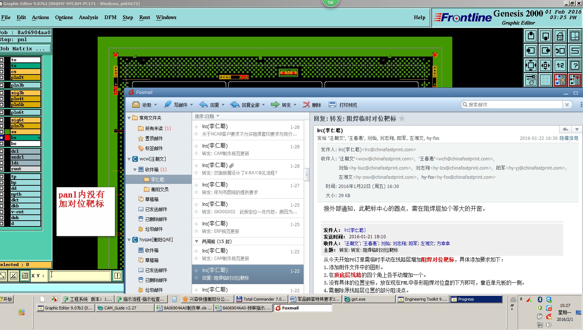
Task: Click the exclamation mark button next to XY field
Action: click(117, 275)
